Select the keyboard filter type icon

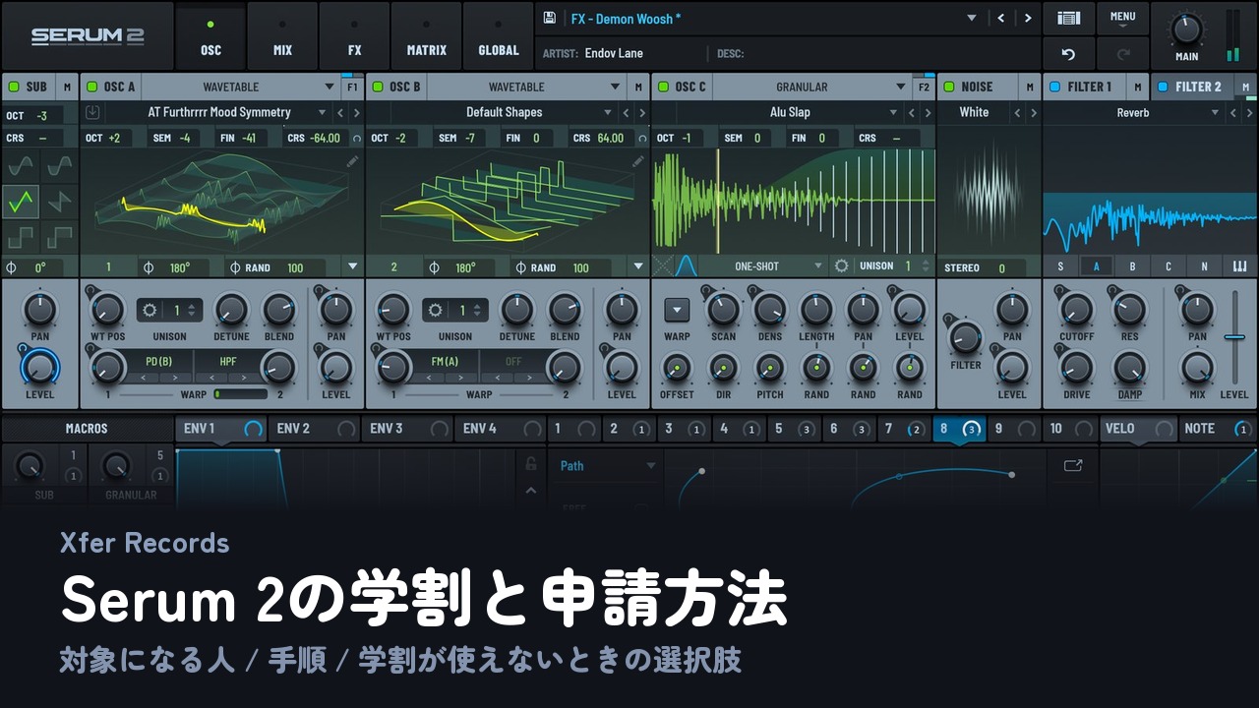(1239, 266)
